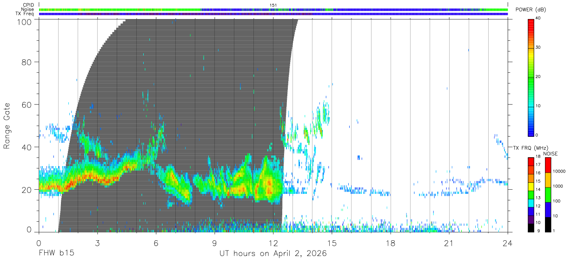Screen dimensions: 571x263
Task: Click the 30 label on POWER colorbar
Action: point(538,47)
